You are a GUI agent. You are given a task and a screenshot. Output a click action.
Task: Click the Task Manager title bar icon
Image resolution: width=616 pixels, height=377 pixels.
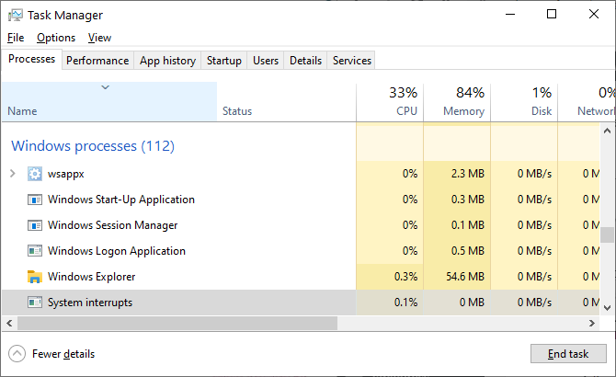point(16,15)
